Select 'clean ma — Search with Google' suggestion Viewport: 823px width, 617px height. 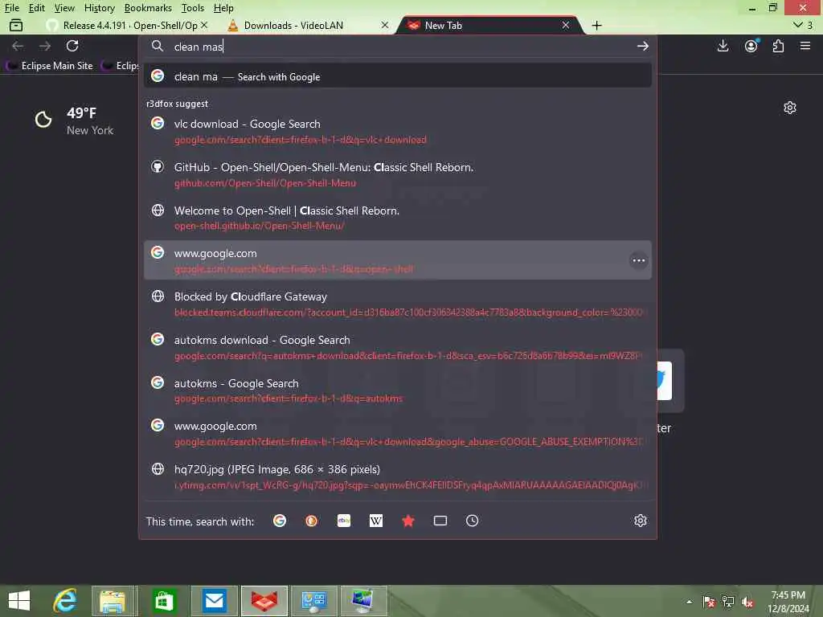tap(397, 76)
